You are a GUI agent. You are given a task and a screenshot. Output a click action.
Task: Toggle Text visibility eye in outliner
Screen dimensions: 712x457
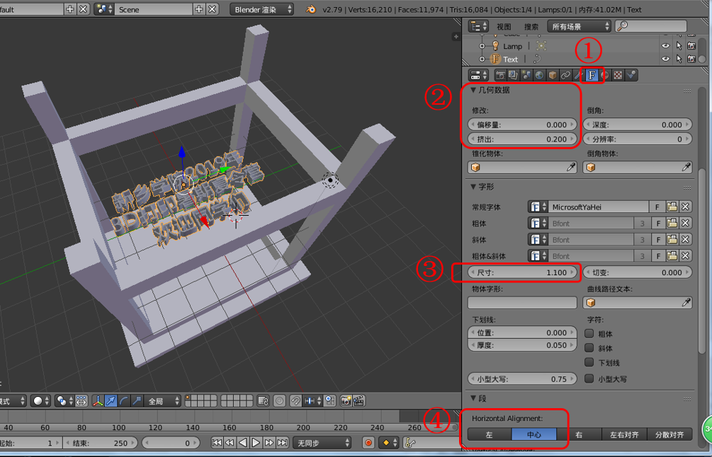[666, 59]
